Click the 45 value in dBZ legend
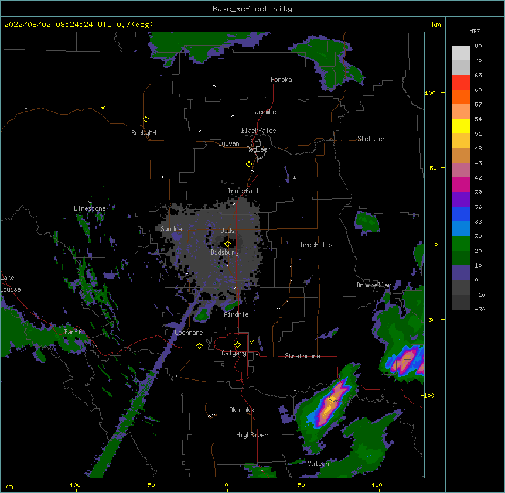505x493 pixels. click(478, 163)
